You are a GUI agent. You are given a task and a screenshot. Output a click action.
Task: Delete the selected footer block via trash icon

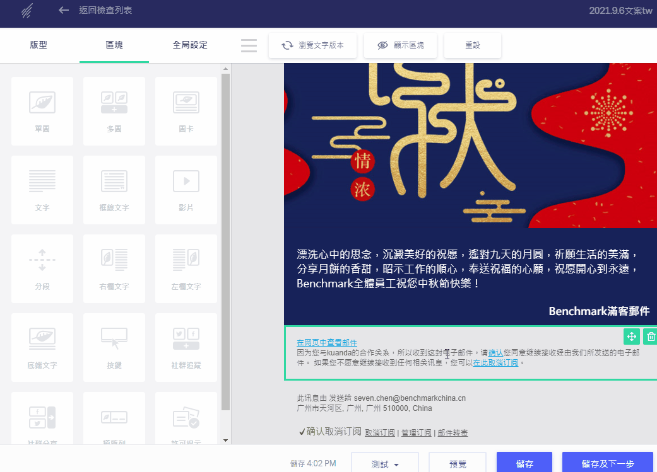coord(651,337)
